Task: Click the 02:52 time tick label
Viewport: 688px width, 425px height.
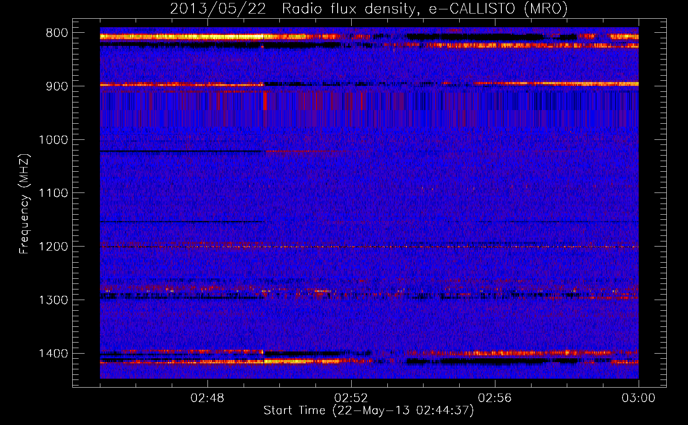Action: click(351, 398)
